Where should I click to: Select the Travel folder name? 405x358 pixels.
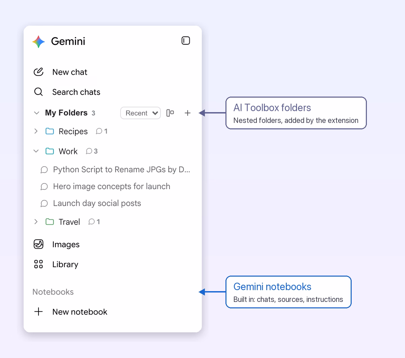click(69, 222)
